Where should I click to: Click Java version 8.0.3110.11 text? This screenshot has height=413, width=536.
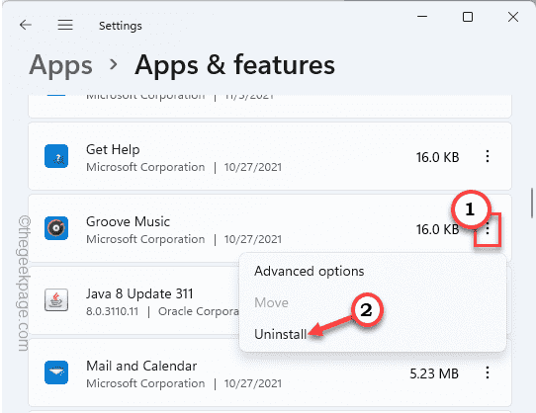click(x=112, y=311)
